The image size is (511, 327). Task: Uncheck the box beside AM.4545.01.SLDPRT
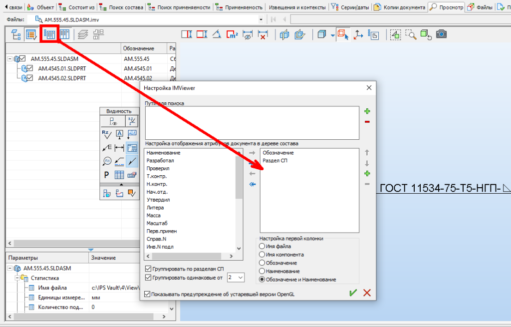pos(30,68)
